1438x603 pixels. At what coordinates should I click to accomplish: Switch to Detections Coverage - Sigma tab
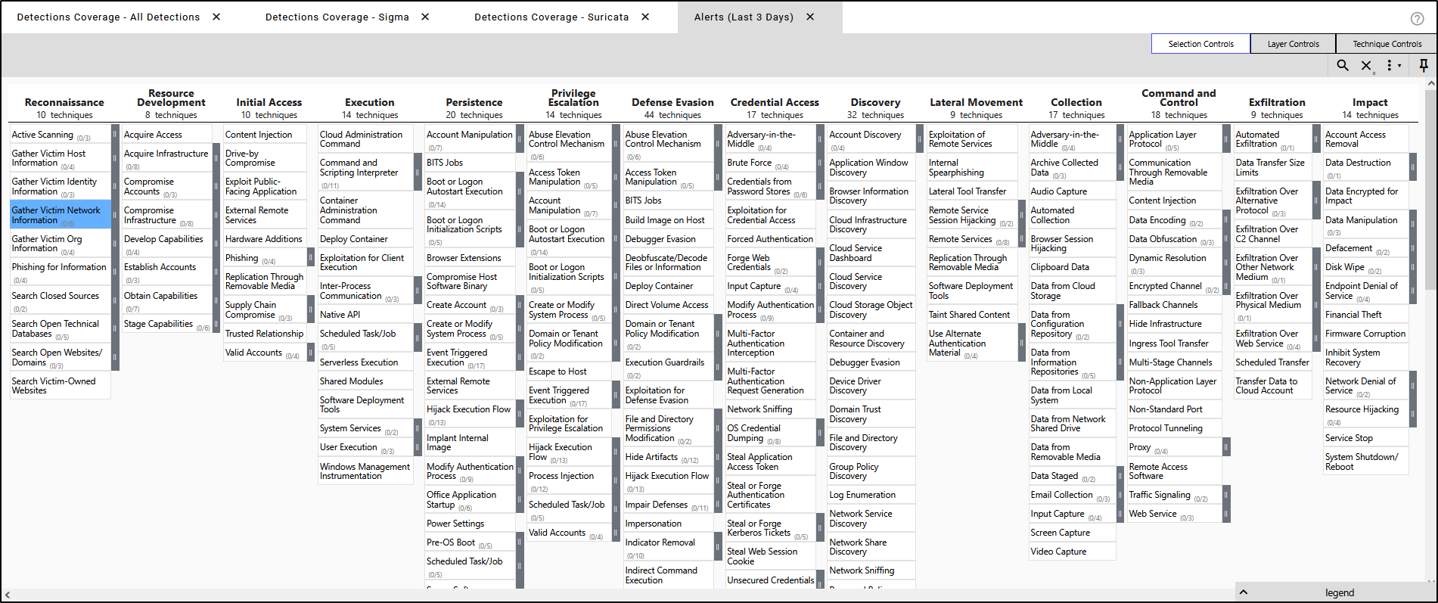point(337,17)
